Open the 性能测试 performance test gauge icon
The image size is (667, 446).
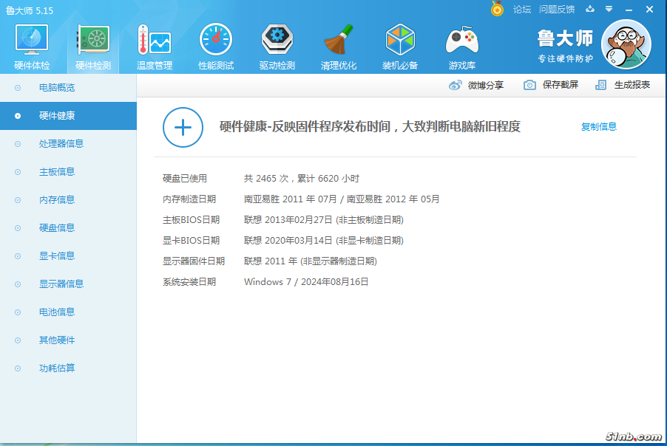coord(216,40)
